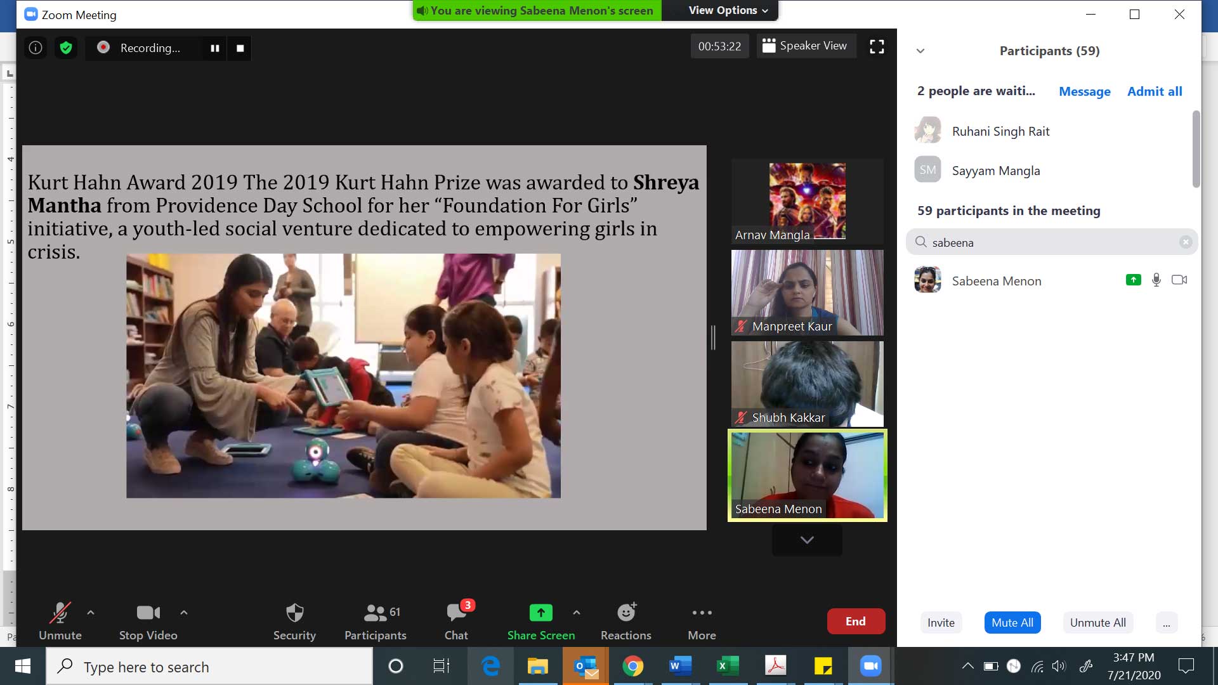
Task: Open the Security menu
Action: [x=294, y=621]
